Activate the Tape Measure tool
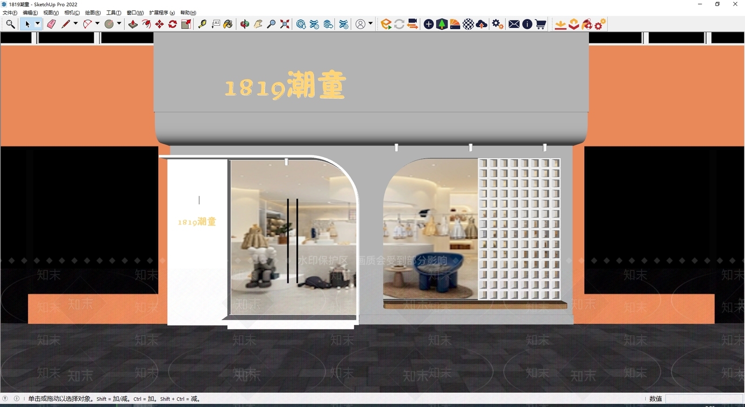The height and width of the screenshot is (407, 745). pyautogui.click(x=202, y=24)
